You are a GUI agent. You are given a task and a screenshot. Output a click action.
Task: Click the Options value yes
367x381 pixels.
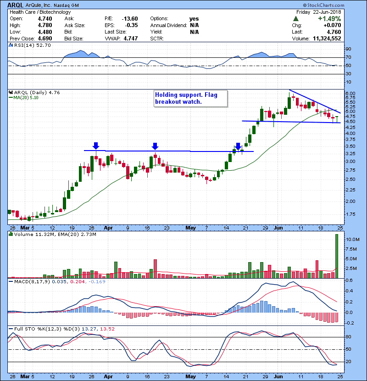(x=194, y=19)
